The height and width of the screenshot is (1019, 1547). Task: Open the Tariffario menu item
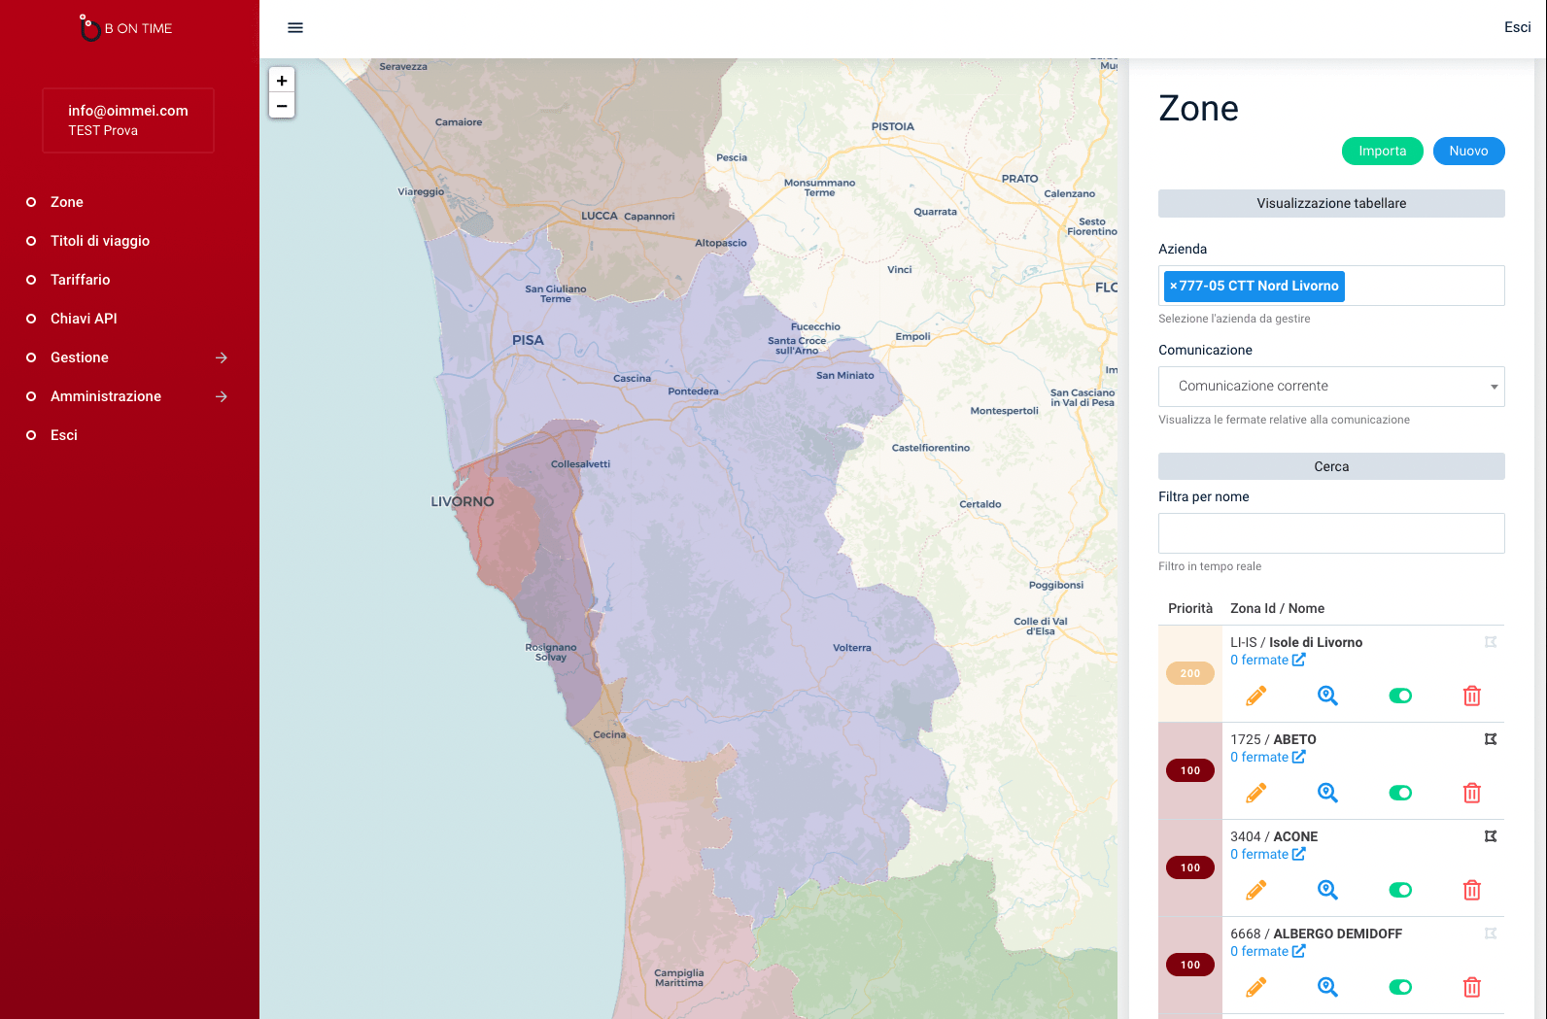(x=81, y=280)
